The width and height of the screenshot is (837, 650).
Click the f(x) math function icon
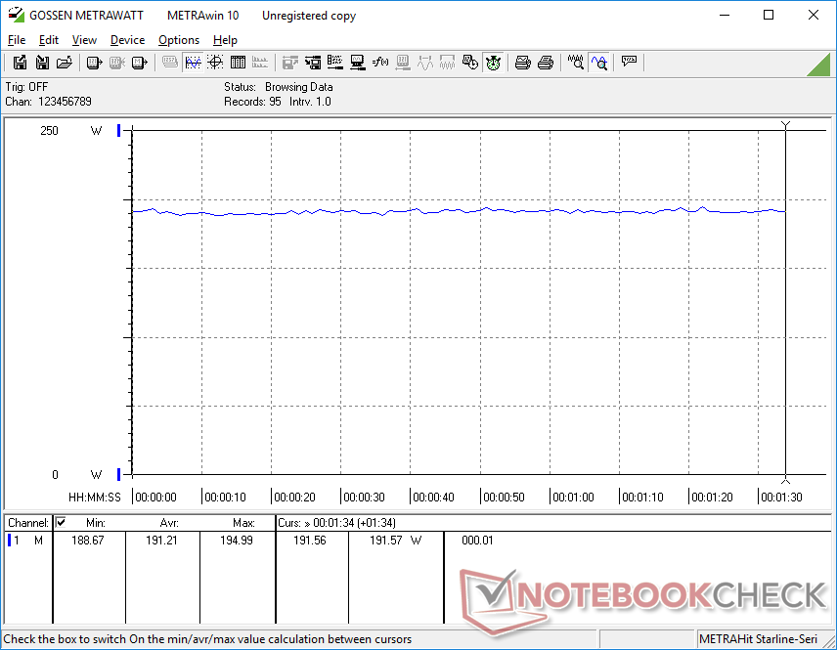point(381,63)
